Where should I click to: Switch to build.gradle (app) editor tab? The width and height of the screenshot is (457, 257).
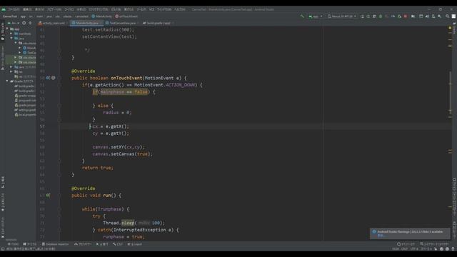157,23
